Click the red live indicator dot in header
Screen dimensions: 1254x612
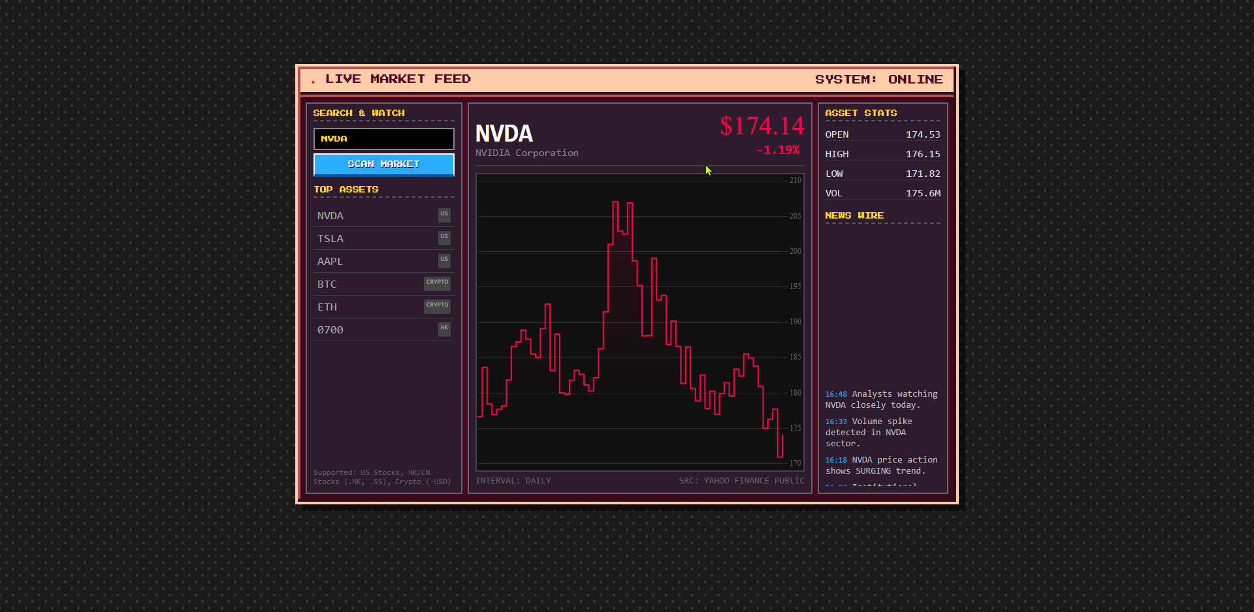pyautogui.click(x=313, y=82)
